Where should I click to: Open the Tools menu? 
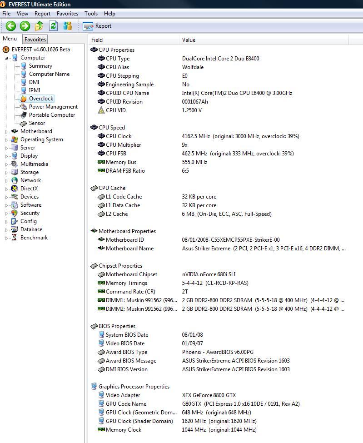[x=91, y=14]
